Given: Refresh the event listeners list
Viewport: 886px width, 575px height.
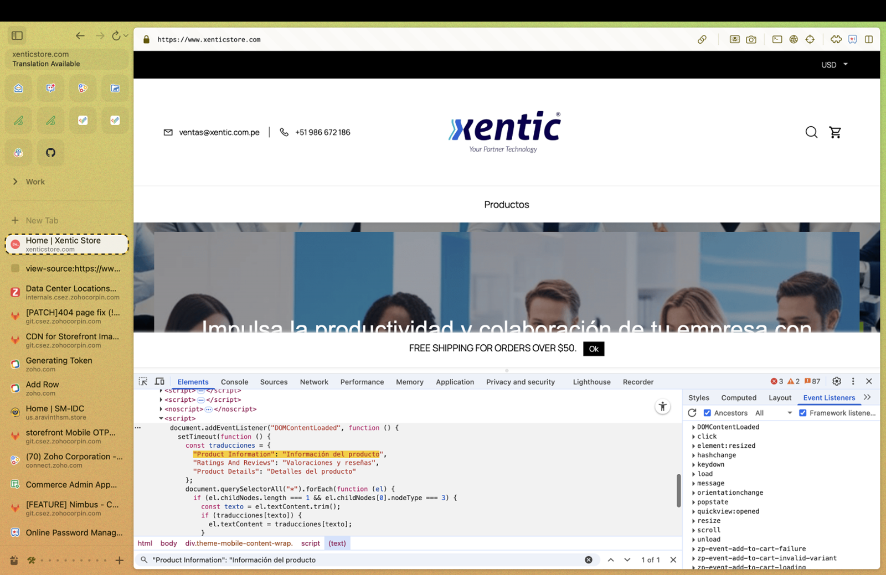Looking at the screenshot, I should tap(692, 413).
